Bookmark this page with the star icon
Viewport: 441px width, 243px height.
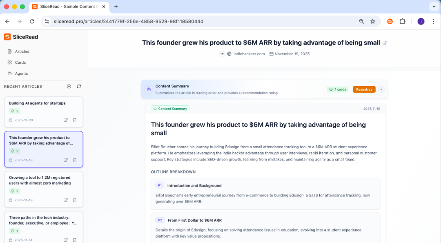pos(373,21)
